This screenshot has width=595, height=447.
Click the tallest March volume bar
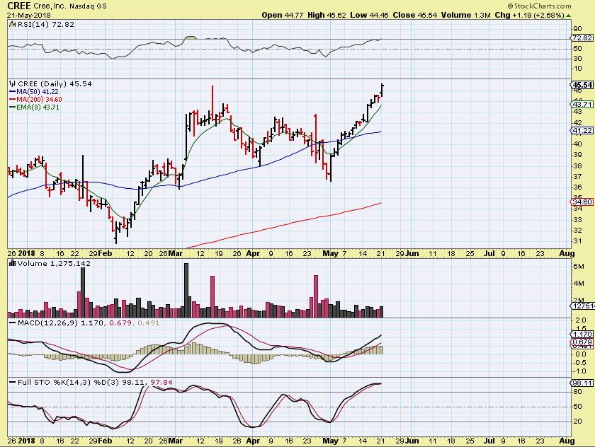186,290
